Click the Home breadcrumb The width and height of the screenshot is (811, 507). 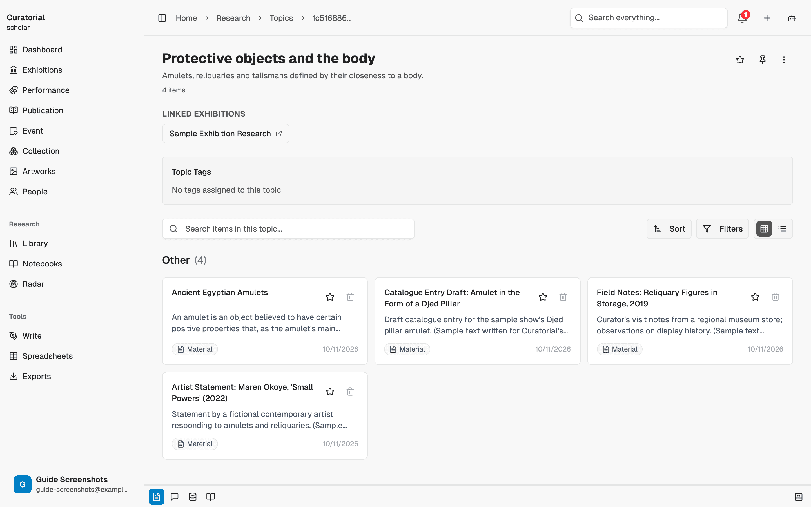186,18
